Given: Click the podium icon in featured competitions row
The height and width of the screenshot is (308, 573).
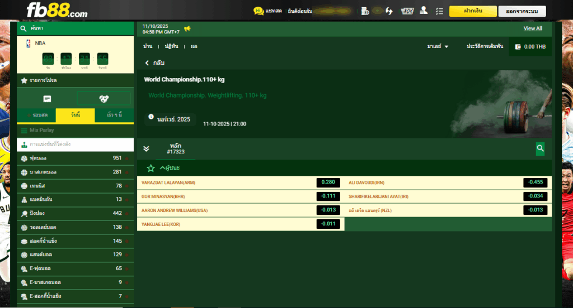Looking at the screenshot, I should pyautogui.click(x=24, y=145).
